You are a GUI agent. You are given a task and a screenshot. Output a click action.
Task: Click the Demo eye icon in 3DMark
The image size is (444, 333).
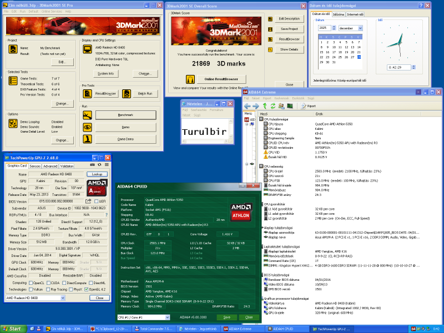87,127
